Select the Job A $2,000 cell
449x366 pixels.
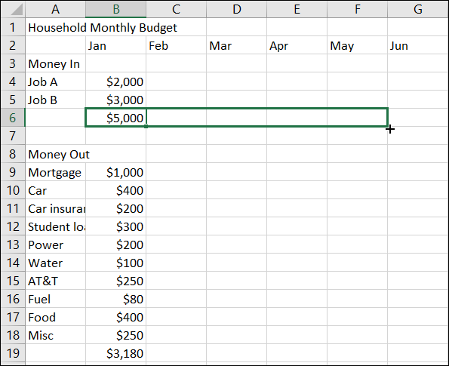tap(115, 82)
